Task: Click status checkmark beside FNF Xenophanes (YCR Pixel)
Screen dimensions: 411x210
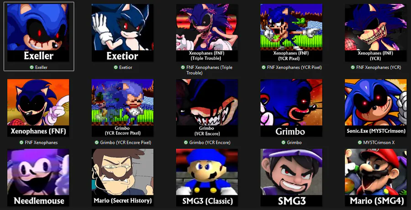Action: click(263, 68)
